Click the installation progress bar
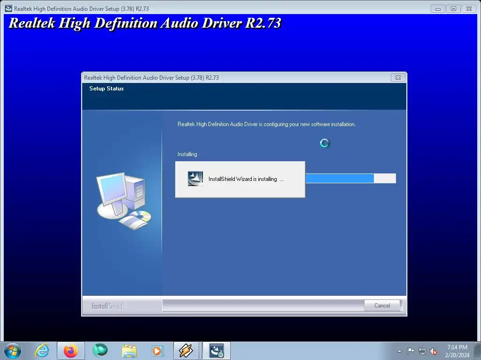 click(350, 179)
